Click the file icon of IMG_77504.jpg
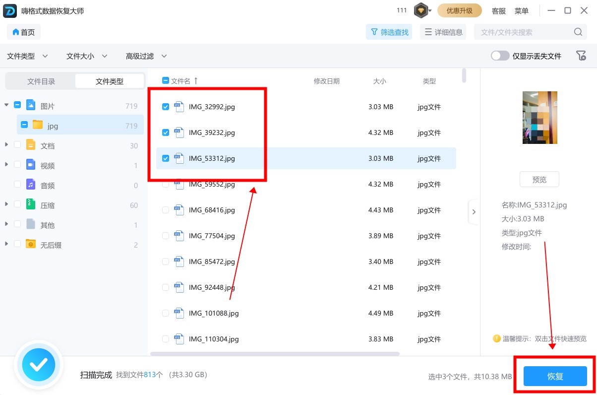The width and height of the screenshot is (597, 395). [x=179, y=236]
